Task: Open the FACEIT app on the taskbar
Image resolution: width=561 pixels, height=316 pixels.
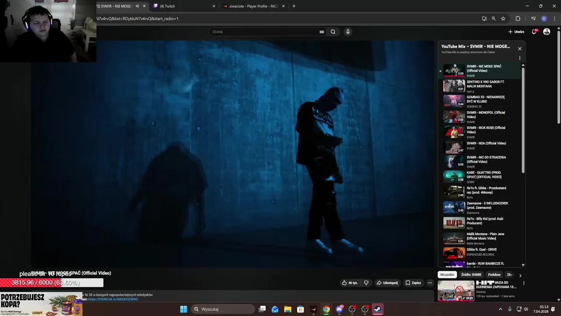Action: click(x=313, y=309)
